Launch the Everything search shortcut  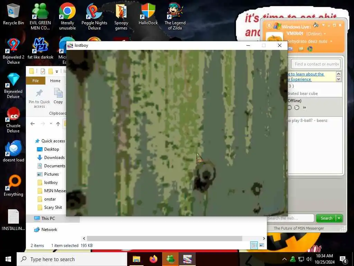tap(13, 186)
